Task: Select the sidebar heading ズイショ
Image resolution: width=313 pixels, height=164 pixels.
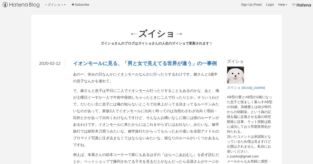Action: click(235, 61)
